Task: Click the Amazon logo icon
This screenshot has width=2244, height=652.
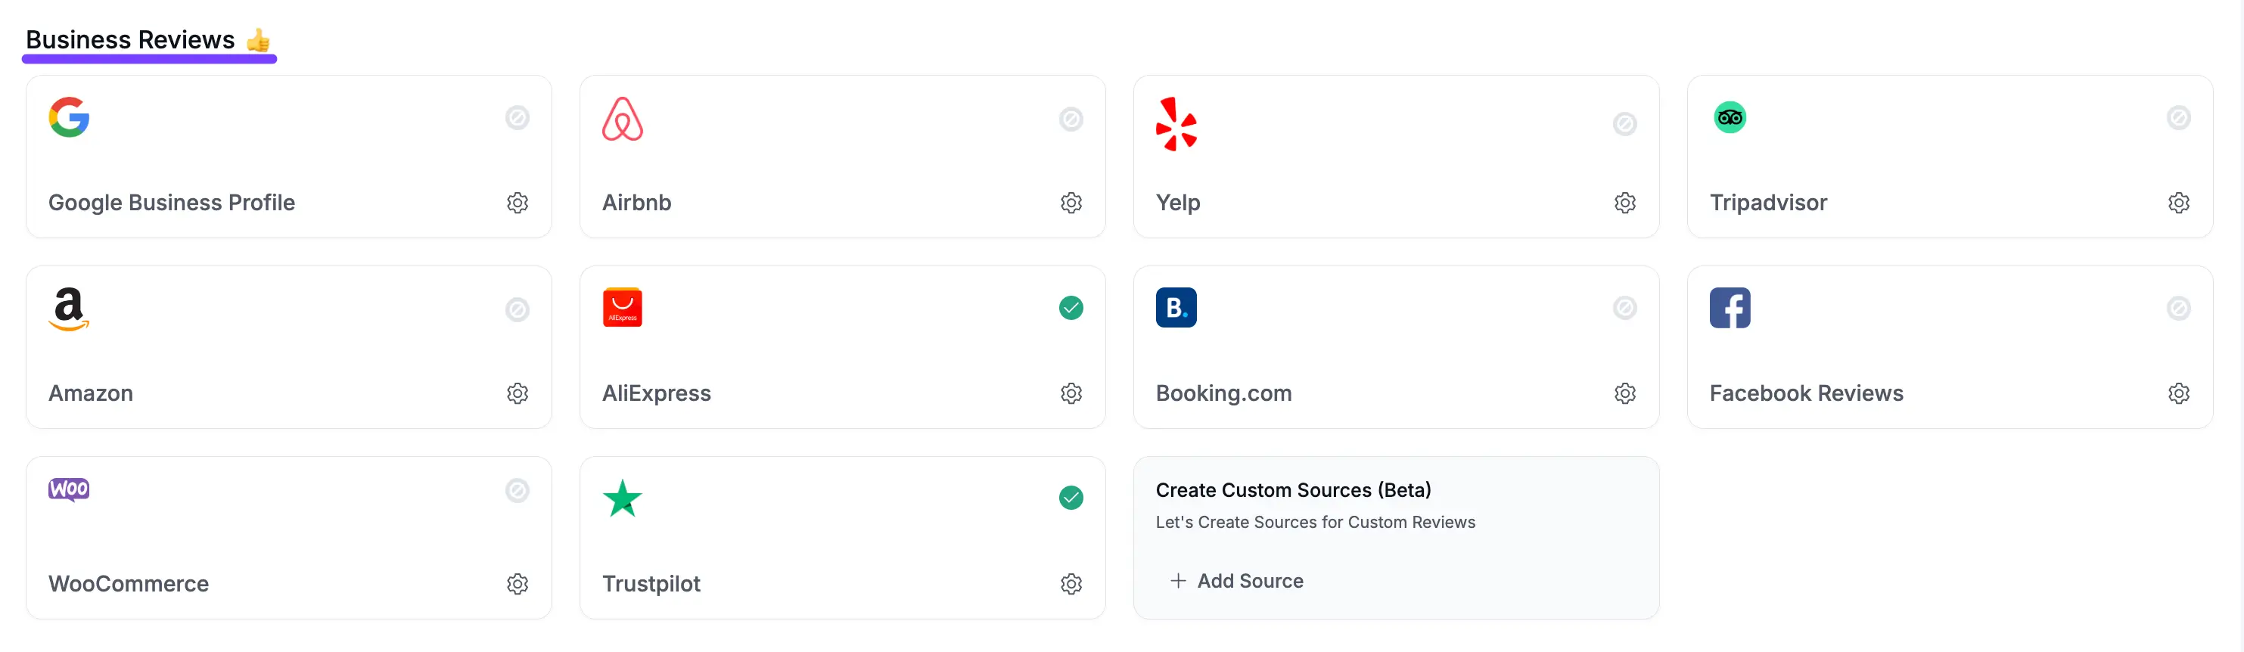Action: [69, 309]
